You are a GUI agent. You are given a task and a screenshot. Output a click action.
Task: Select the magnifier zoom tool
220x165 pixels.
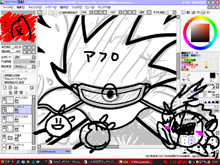click(189, 80)
